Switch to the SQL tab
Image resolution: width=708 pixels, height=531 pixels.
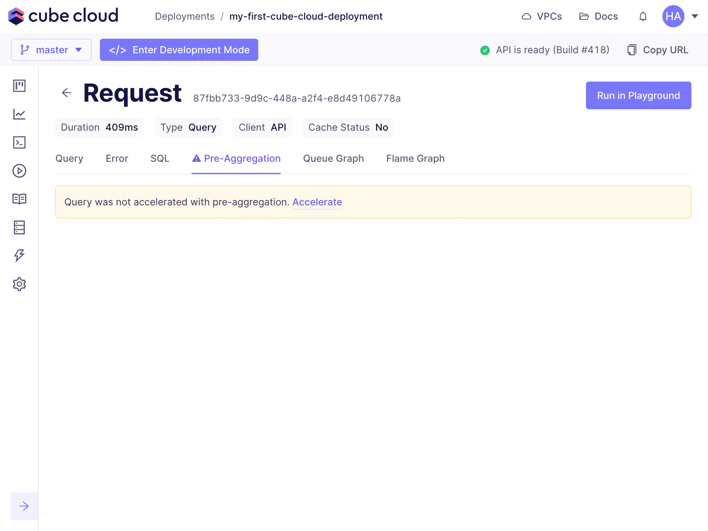pyautogui.click(x=160, y=158)
